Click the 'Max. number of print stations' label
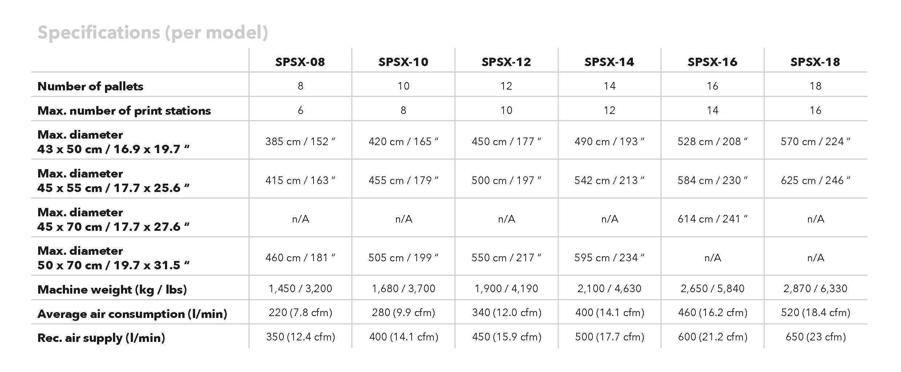Screen dimensions: 901x372 click(x=124, y=111)
